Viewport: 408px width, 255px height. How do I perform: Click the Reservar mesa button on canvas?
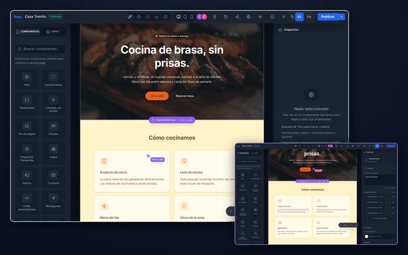click(184, 96)
